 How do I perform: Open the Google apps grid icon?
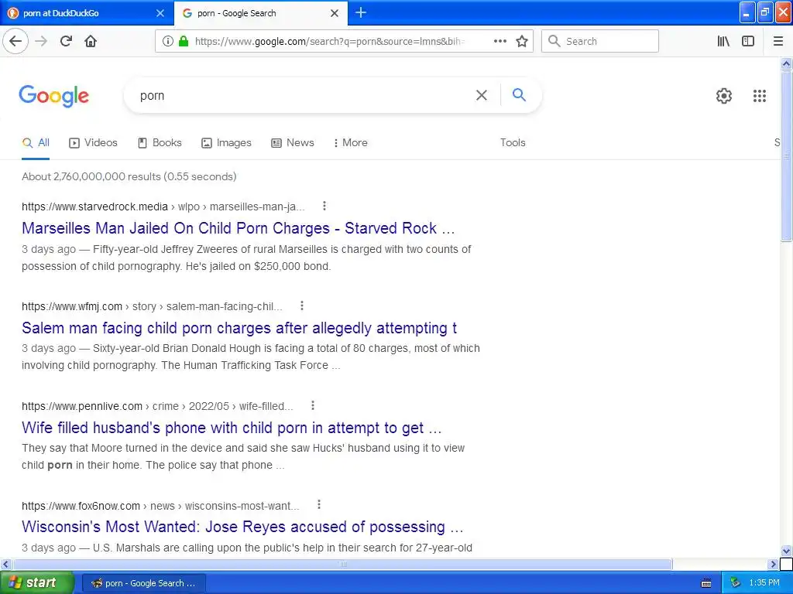tap(759, 95)
